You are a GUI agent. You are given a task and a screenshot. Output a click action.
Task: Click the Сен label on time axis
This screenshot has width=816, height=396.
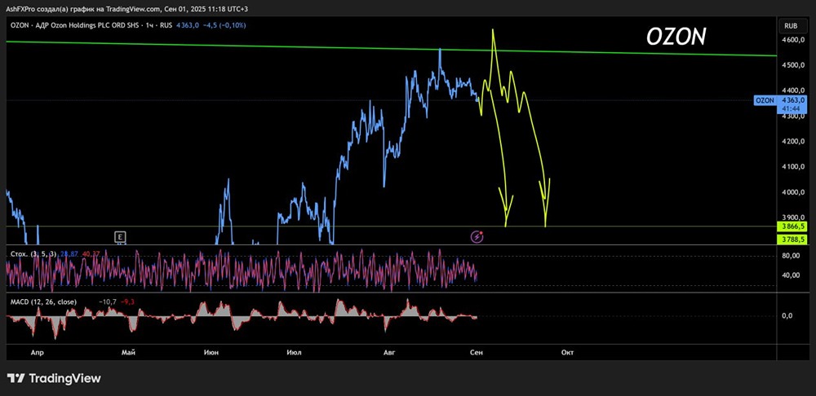click(477, 352)
